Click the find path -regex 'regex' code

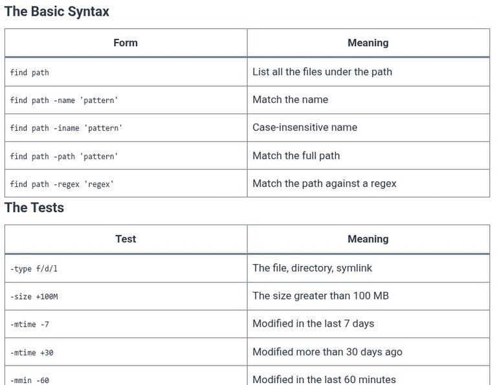click(x=61, y=184)
